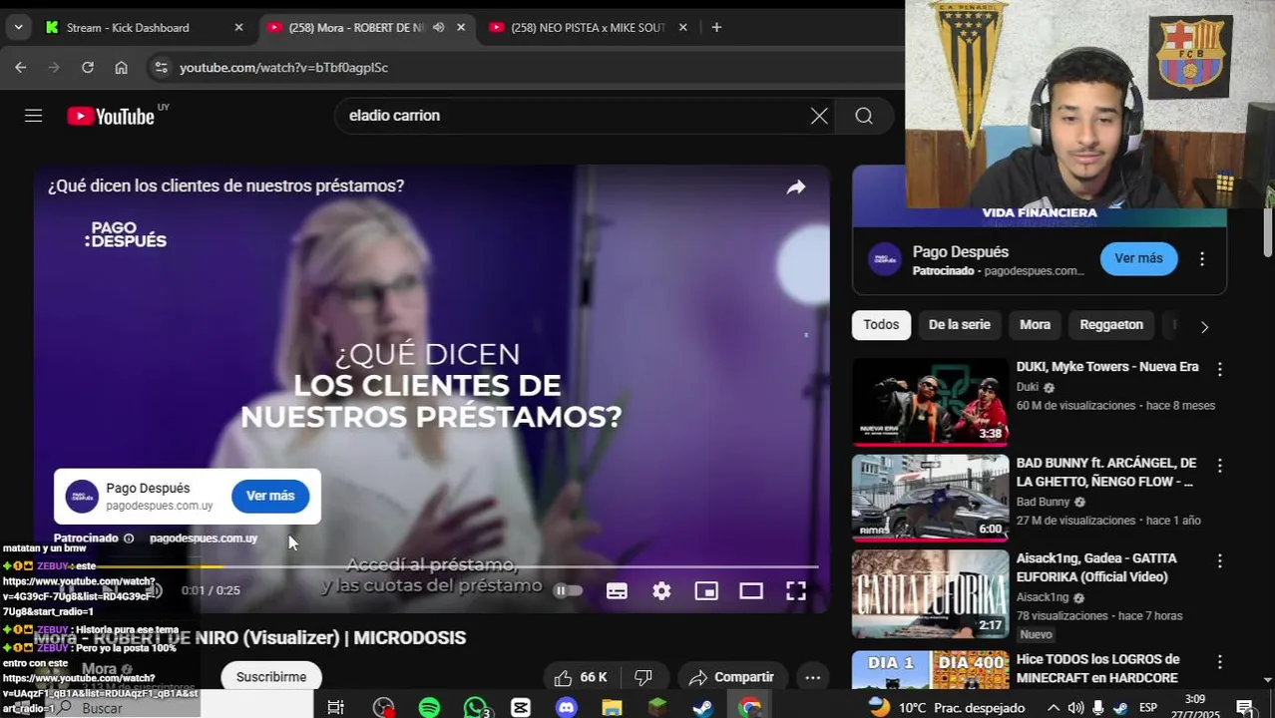Open Spotify from the taskbar

tap(429, 707)
